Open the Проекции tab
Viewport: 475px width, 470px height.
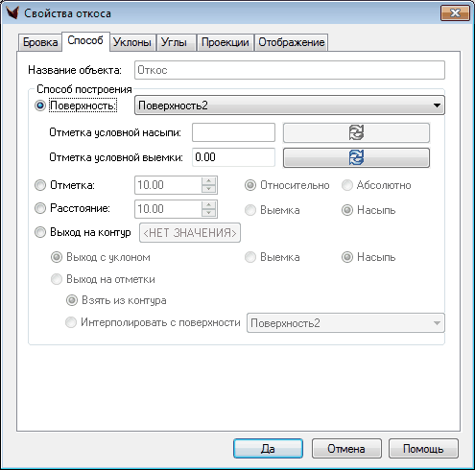pos(226,42)
